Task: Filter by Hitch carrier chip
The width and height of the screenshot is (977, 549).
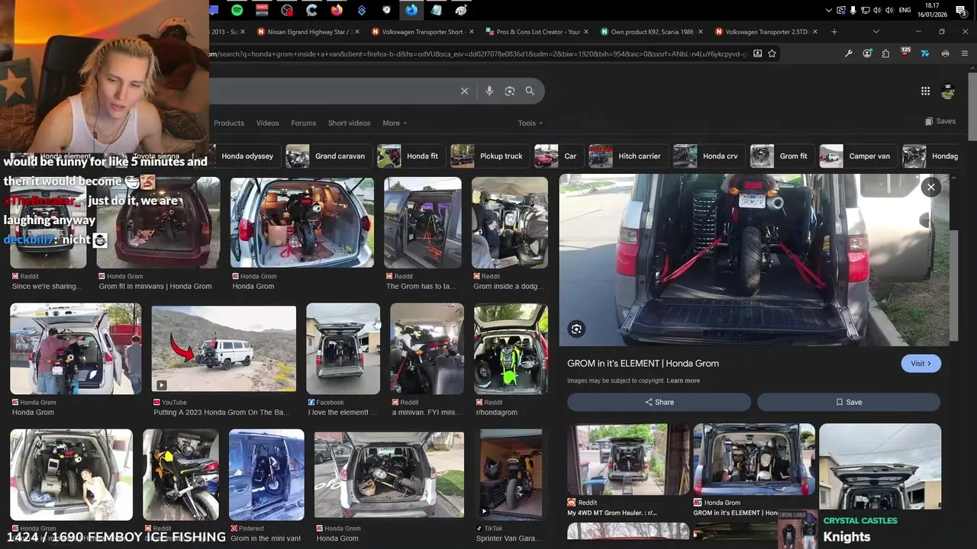Action: (628, 156)
